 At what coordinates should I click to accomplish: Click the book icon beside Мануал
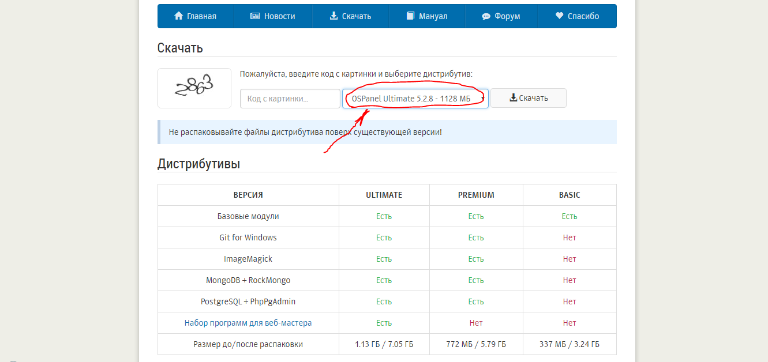410,16
